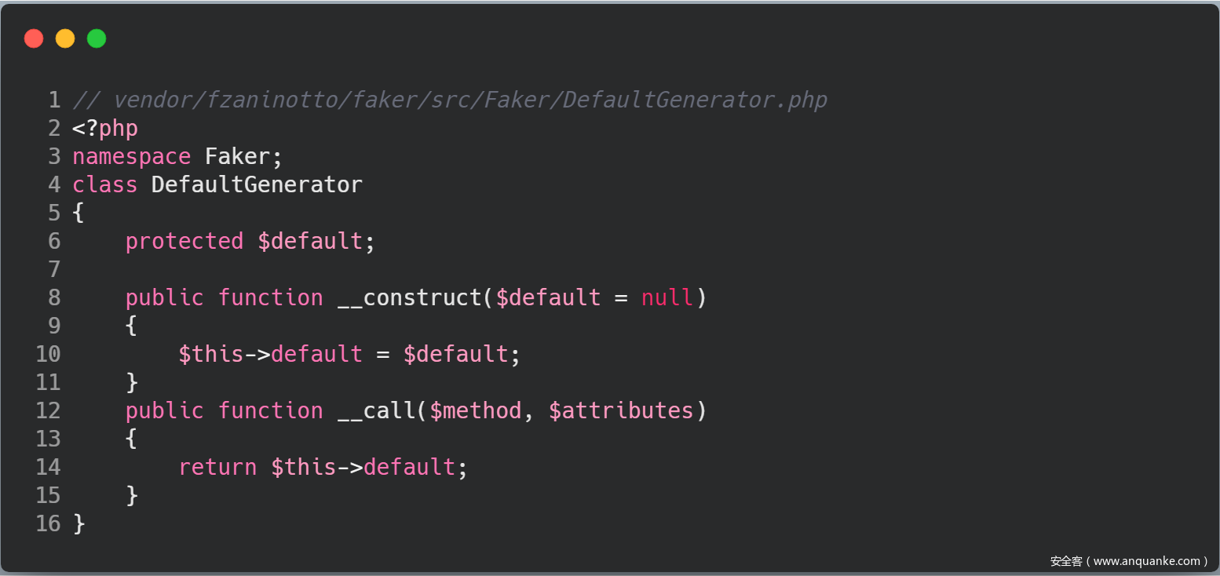Click the DefaultGenerator class name
The height and width of the screenshot is (576, 1220).
[x=257, y=184]
